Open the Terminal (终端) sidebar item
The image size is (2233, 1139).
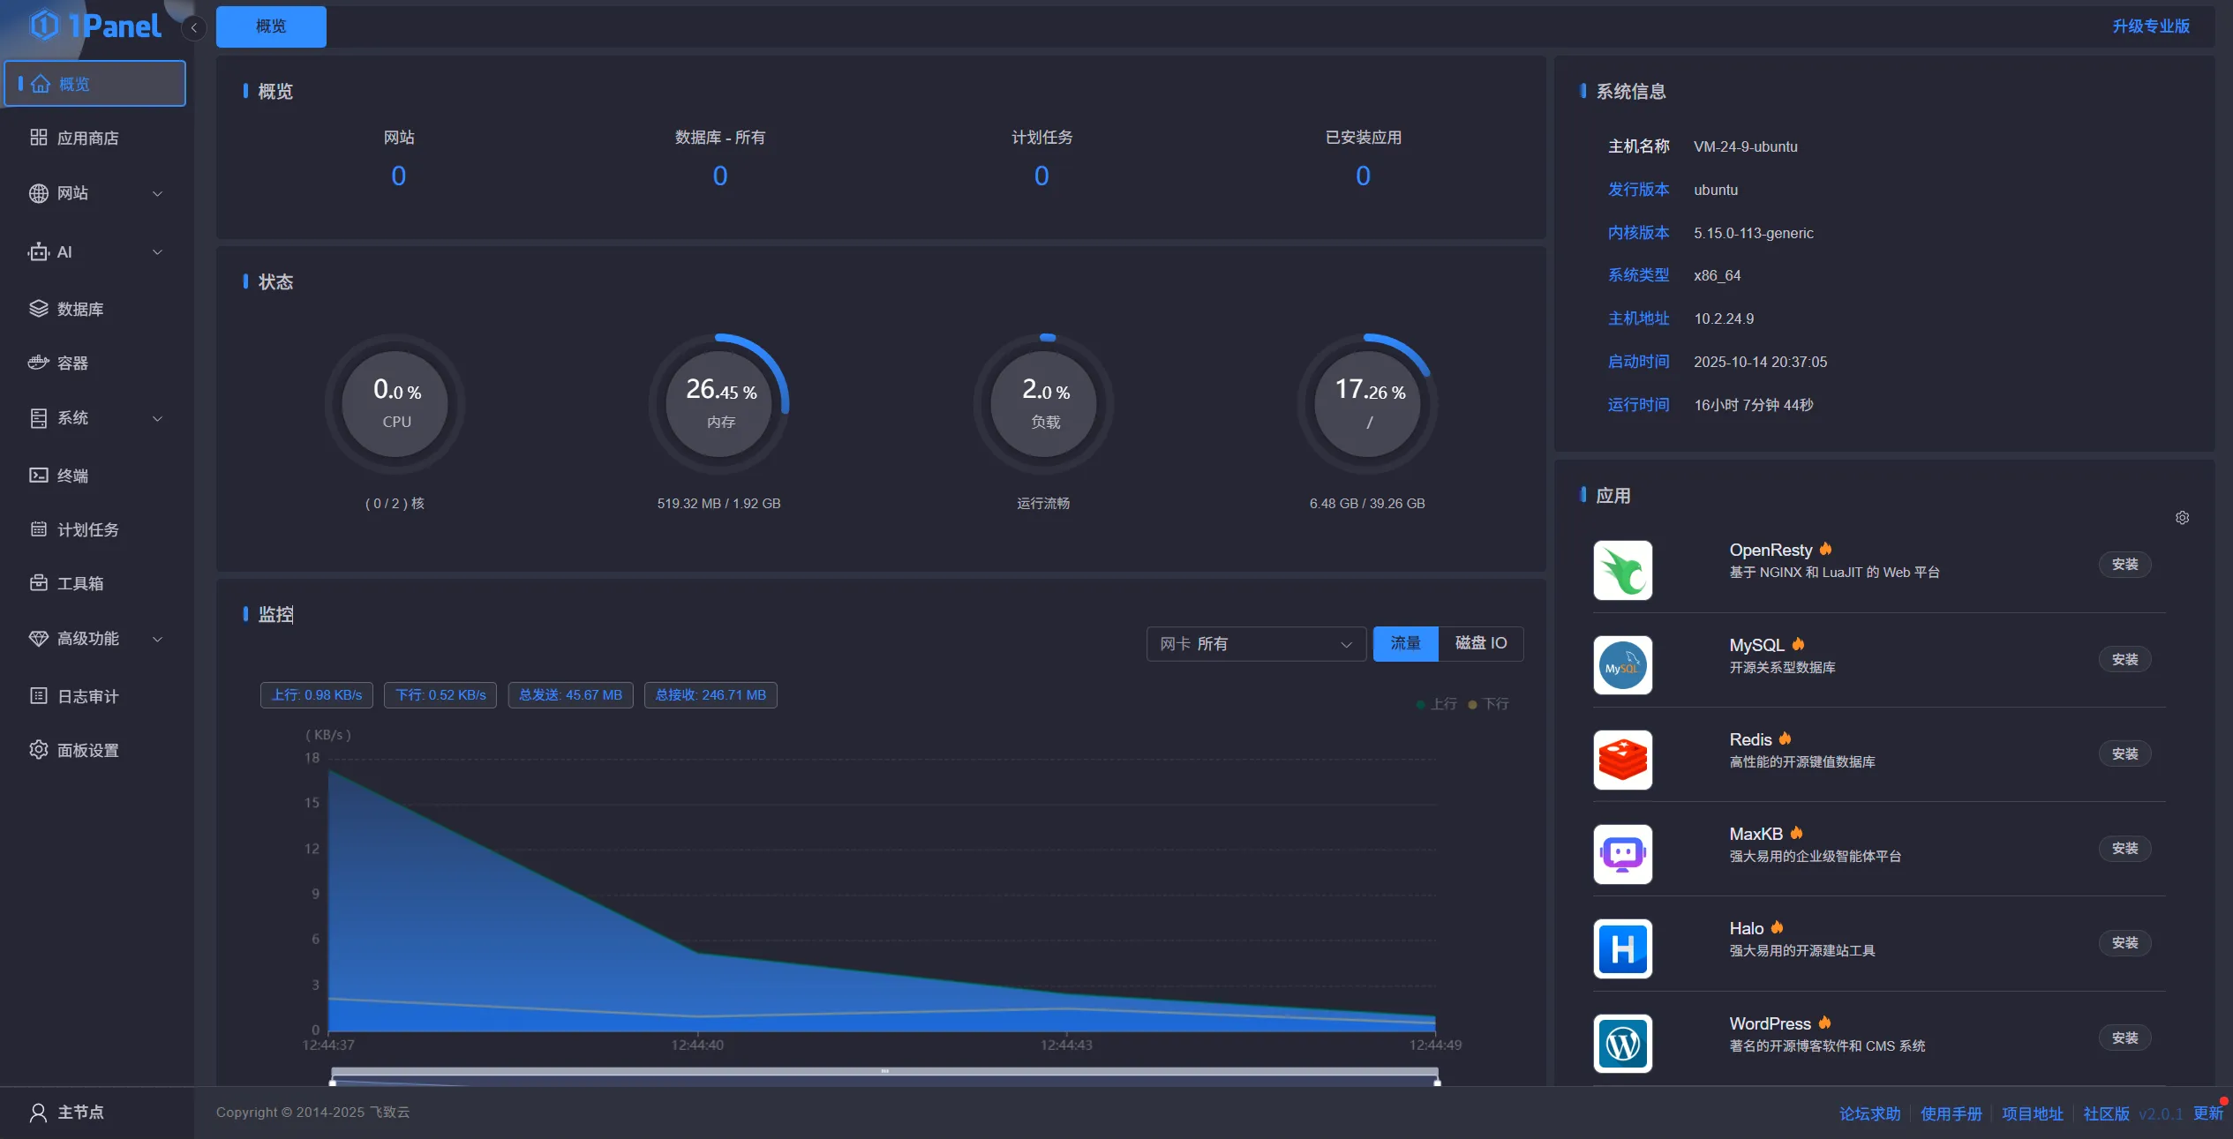tap(72, 476)
